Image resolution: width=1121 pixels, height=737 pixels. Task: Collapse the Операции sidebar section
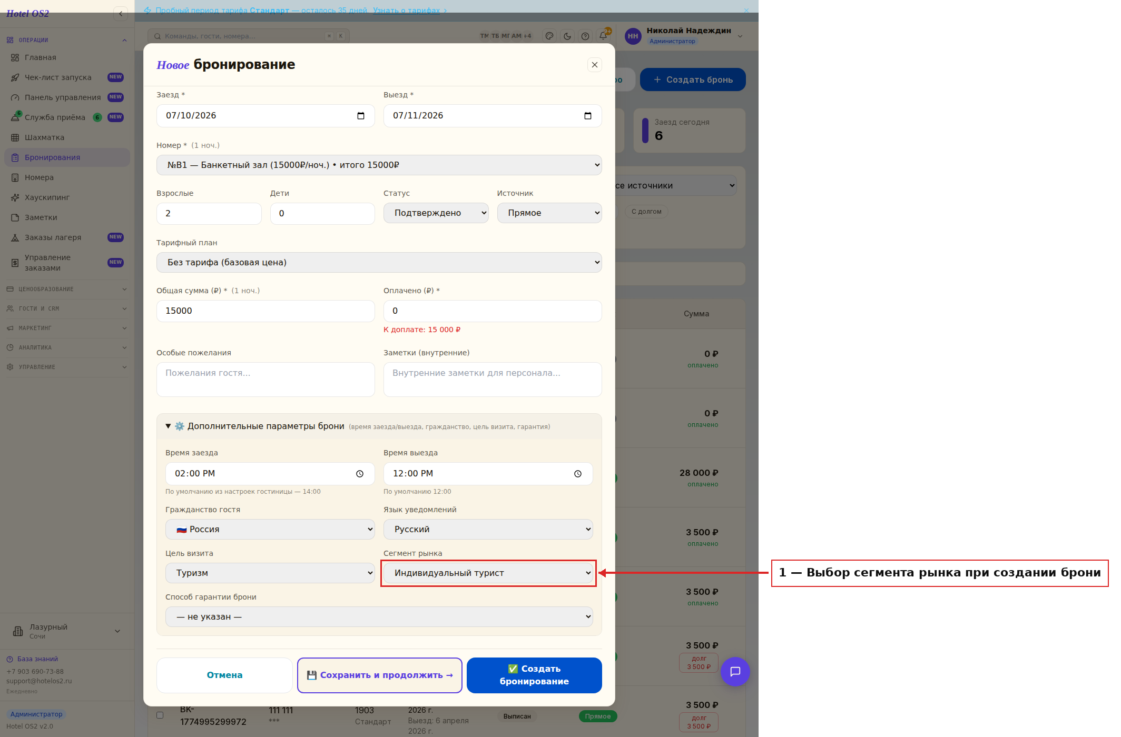pos(67,40)
